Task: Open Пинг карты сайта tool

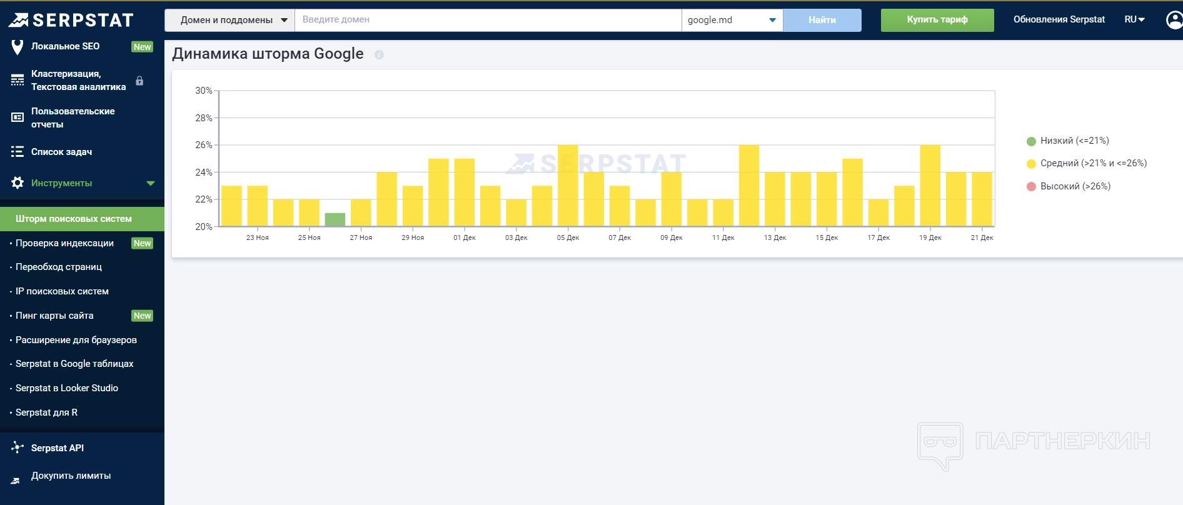Action: pyautogui.click(x=54, y=316)
